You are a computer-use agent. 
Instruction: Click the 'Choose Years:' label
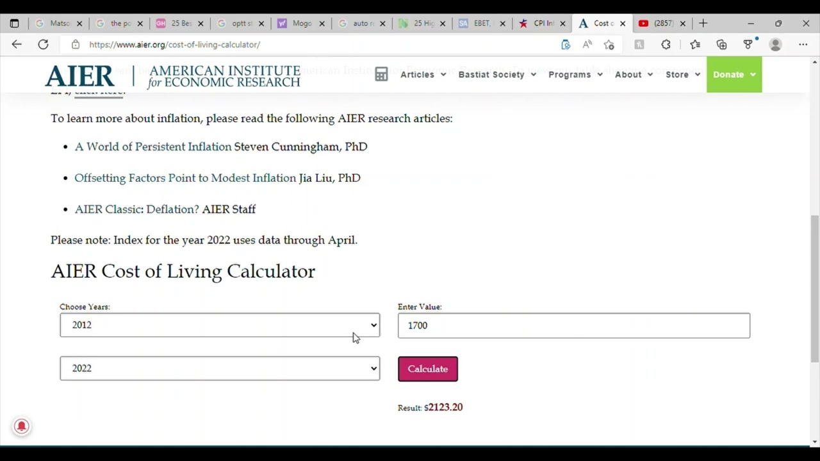point(85,307)
